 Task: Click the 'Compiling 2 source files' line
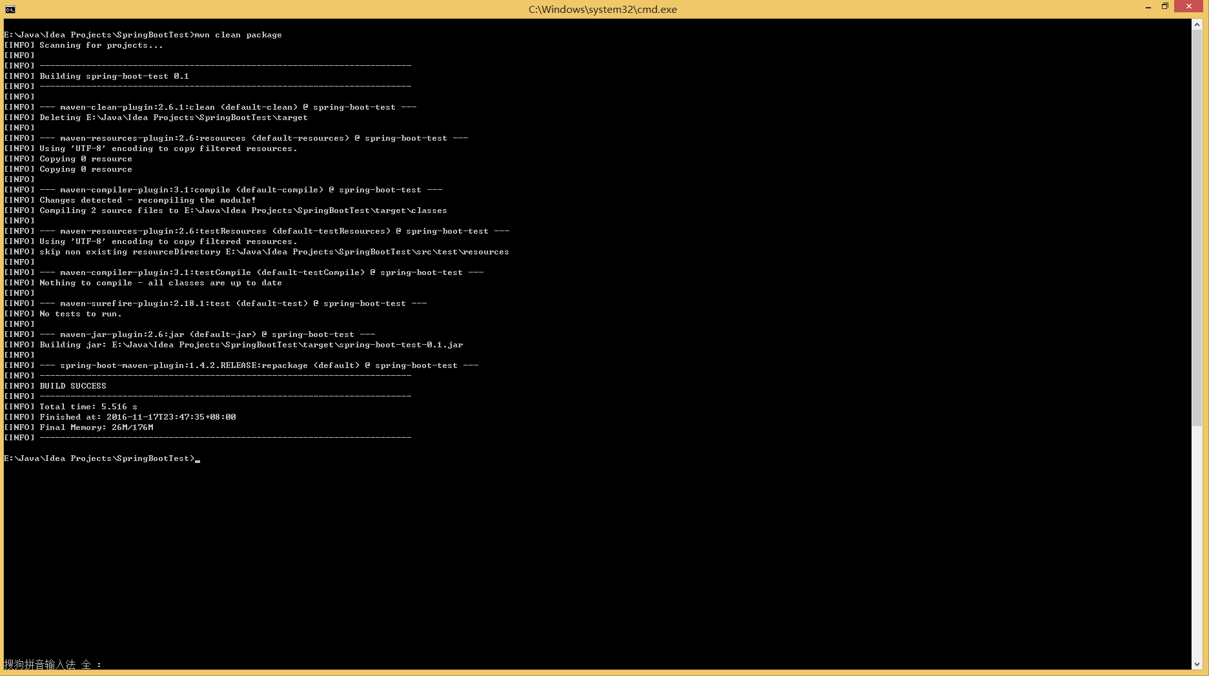225,210
